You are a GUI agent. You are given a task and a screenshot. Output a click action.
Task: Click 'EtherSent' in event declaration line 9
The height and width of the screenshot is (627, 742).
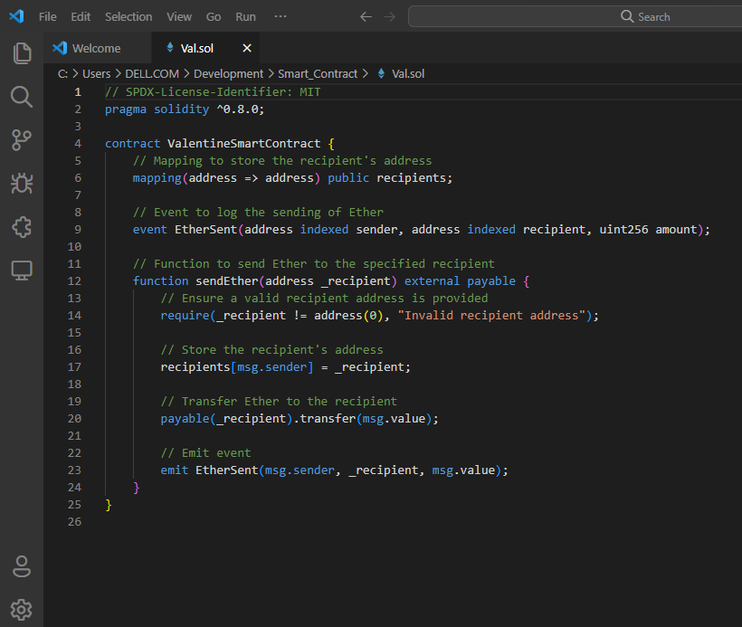point(205,230)
